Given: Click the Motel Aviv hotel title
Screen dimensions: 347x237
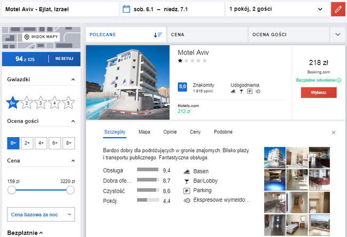Looking at the screenshot, I should tap(193, 53).
